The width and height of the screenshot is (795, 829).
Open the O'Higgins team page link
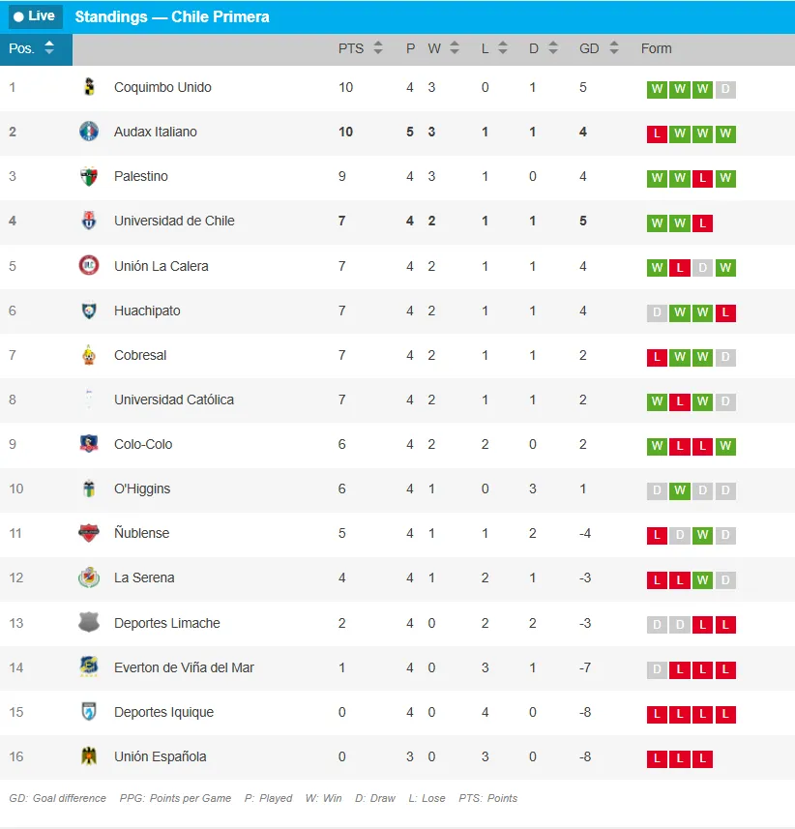point(142,489)
